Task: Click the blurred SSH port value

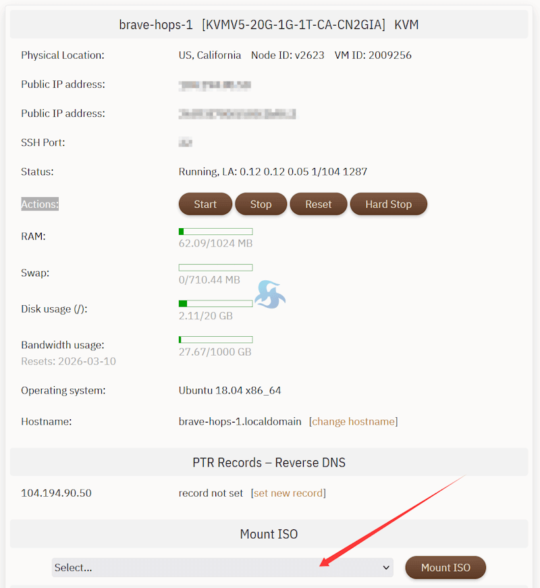Action: tap(185, 142)
